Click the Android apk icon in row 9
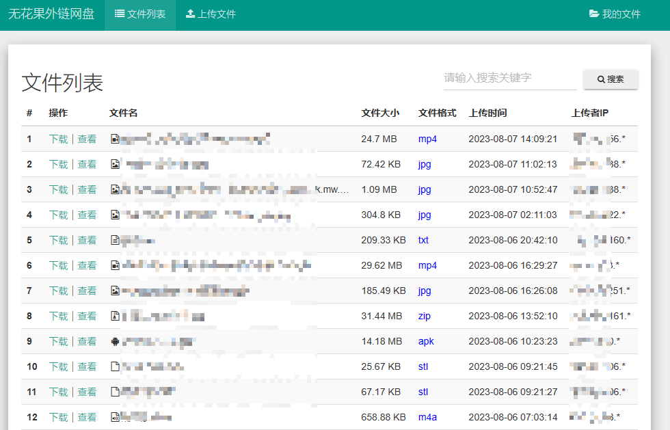Screen dimensions: 670x430 (x=115, y=341)
